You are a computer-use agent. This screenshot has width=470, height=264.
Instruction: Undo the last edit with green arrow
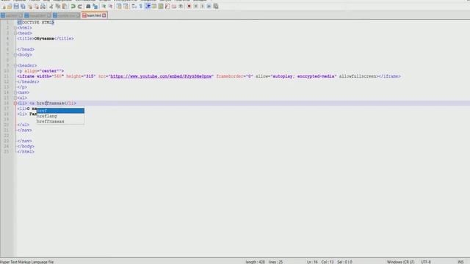[x=73, y=7]
